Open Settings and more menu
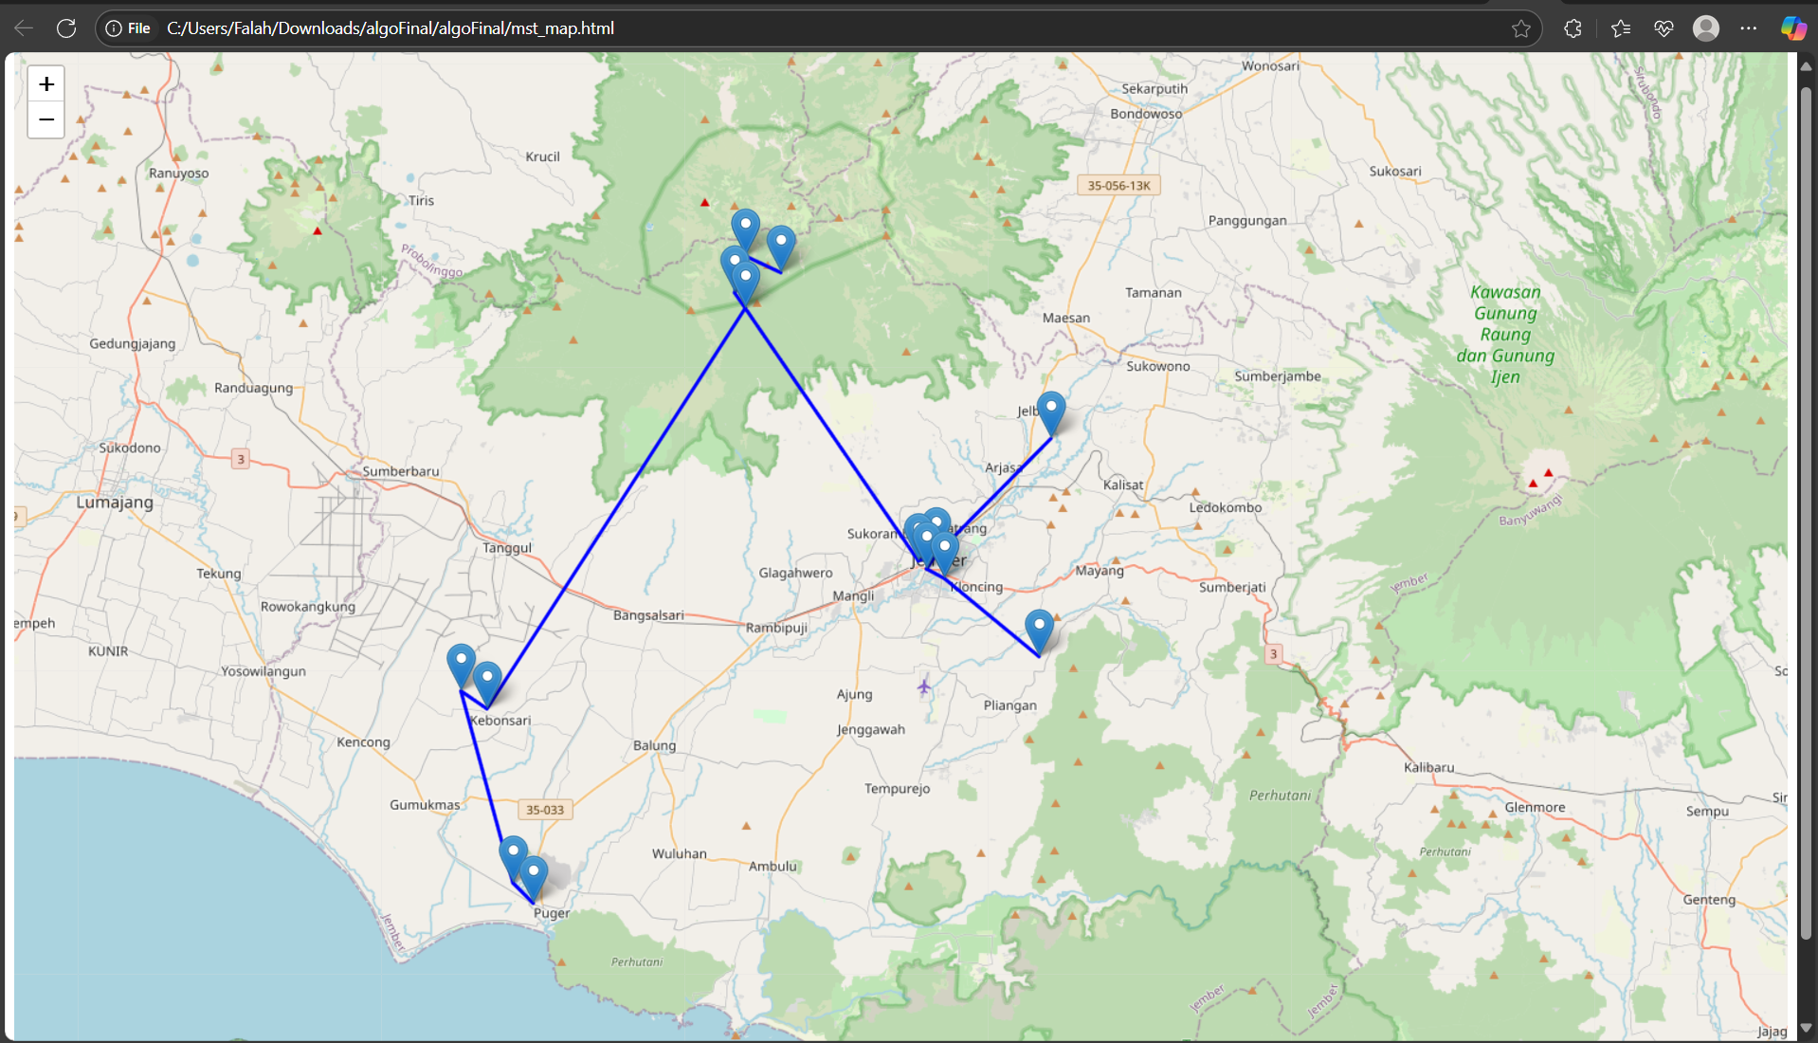 (x=1749, y=28)
